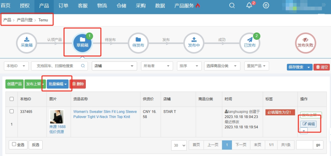Image resolution: width=331 pixels, height=156 pixels.
Task: Click breadcrumb 产品刊登
Action: 25,20
